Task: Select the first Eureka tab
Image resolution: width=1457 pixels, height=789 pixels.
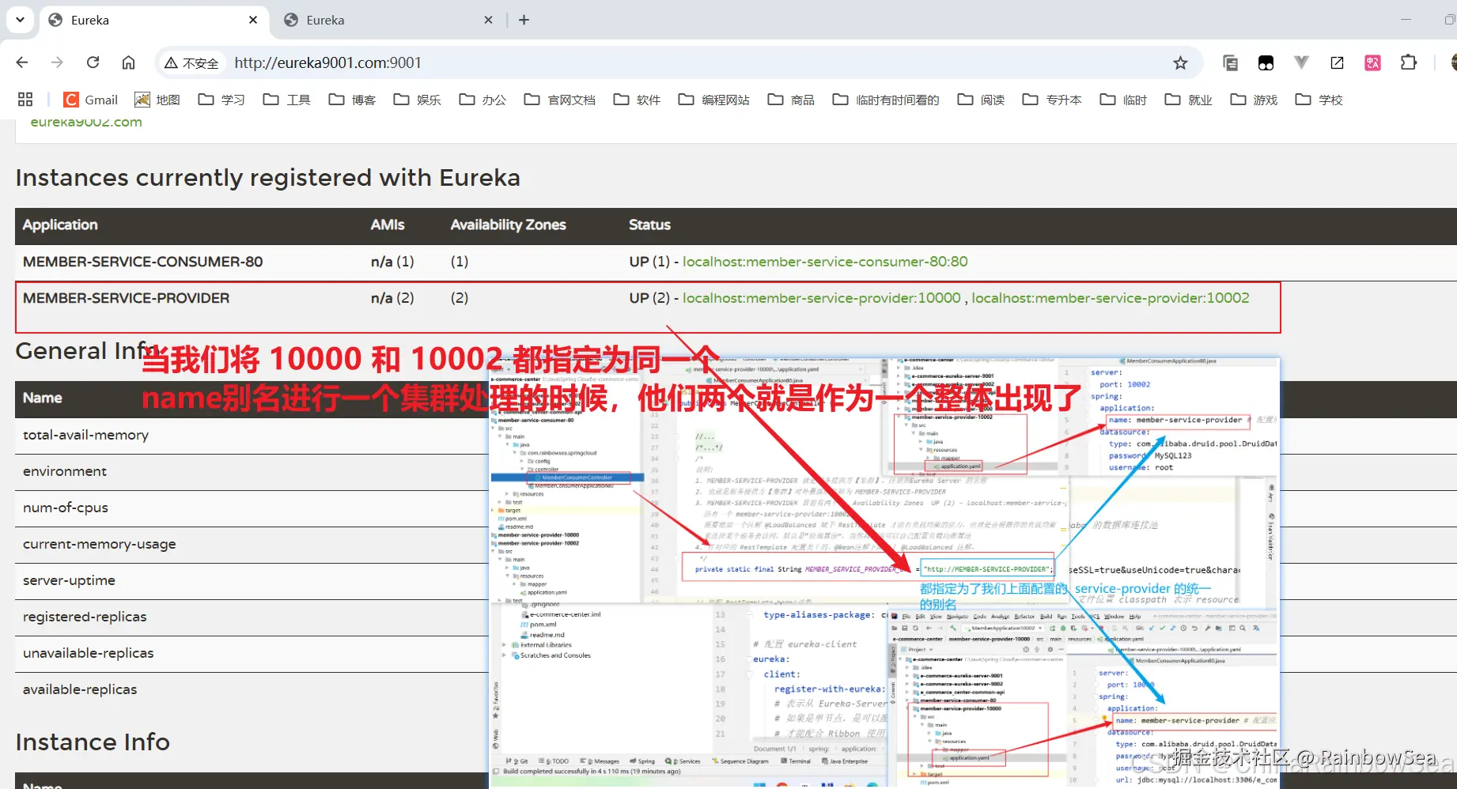Action: (153, 20)
